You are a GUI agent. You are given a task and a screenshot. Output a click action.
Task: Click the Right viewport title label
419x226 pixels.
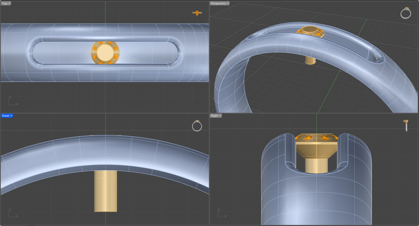pyautogui.click(x=214, y=116)
